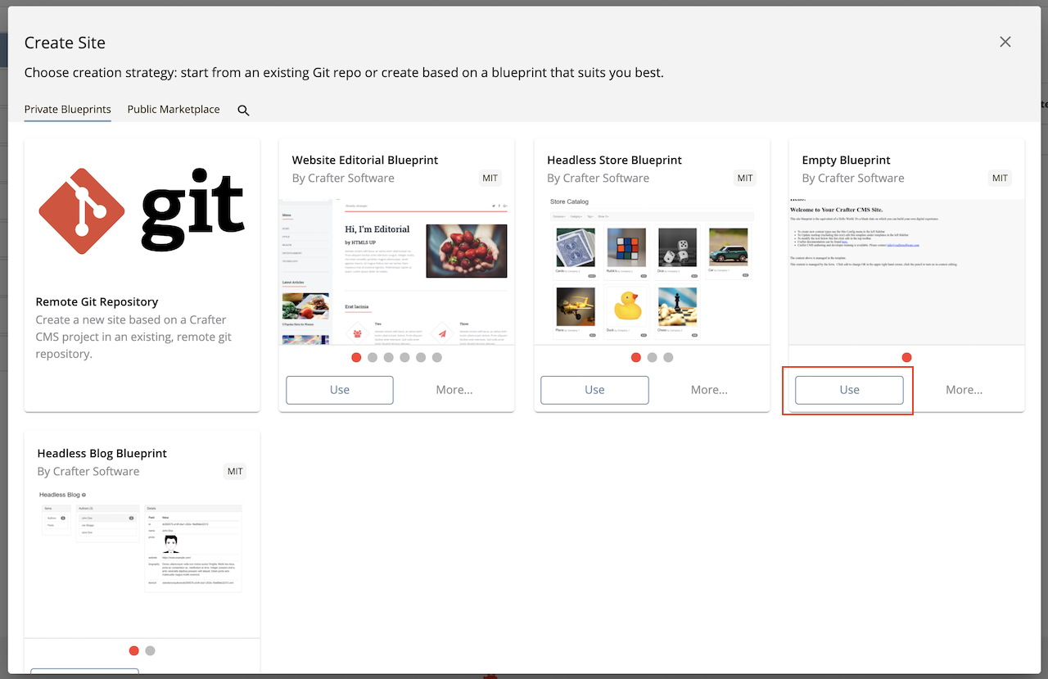
Task: Select first carousel dot of Website Editorial
Action: tap(356, 357)
